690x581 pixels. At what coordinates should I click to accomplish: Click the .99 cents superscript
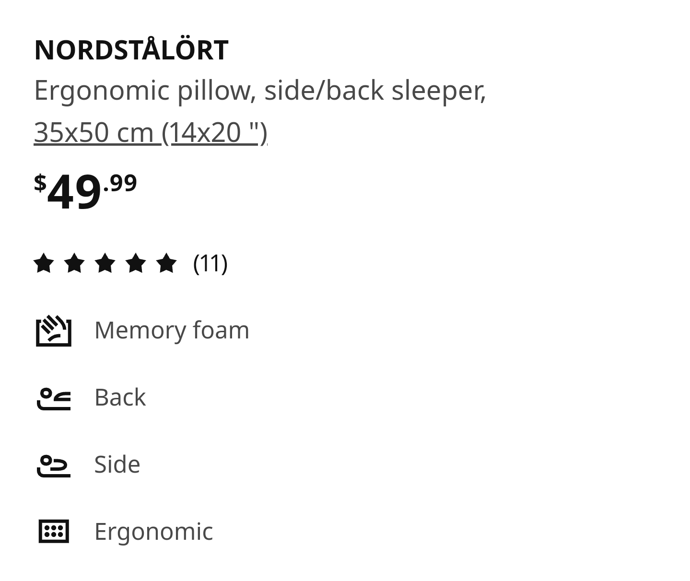click(120, 183)
